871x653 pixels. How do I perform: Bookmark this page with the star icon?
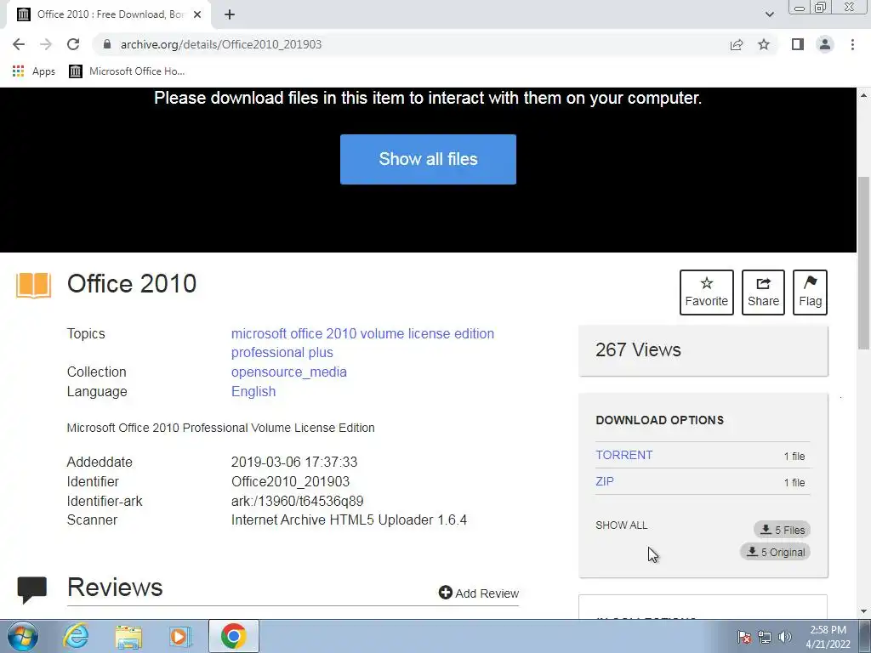click(764, 44)
